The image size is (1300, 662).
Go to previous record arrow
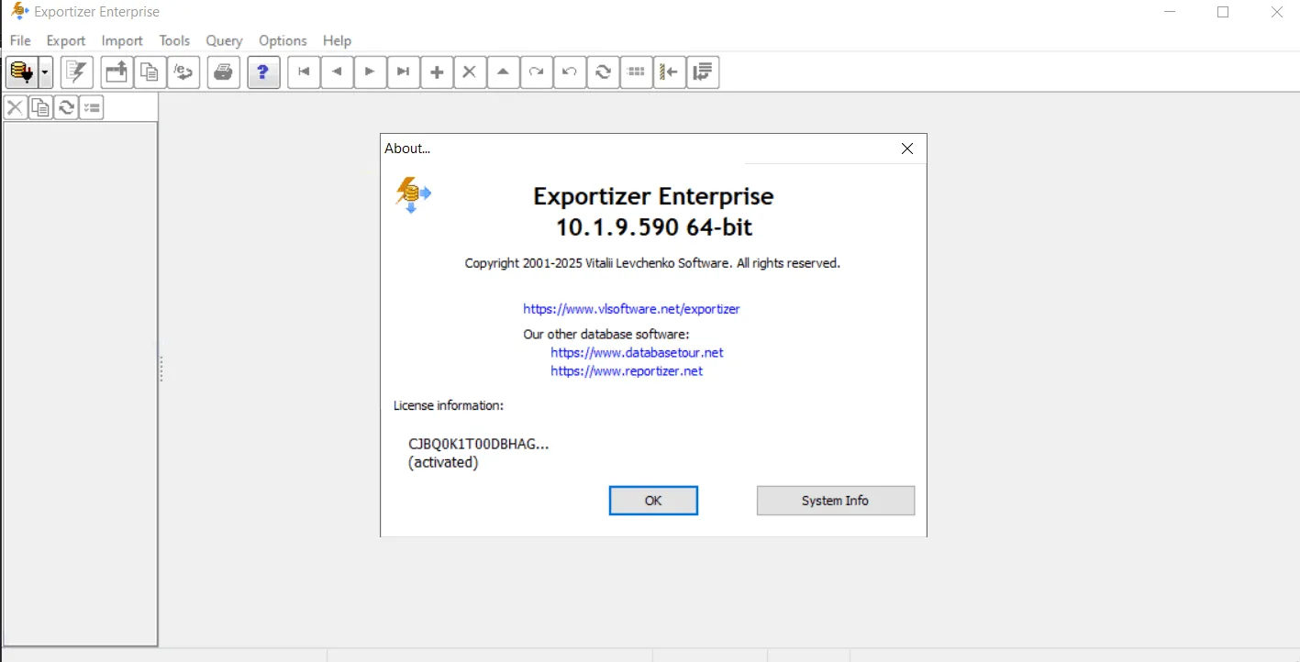pyautogui.click(x=337, y=72)
